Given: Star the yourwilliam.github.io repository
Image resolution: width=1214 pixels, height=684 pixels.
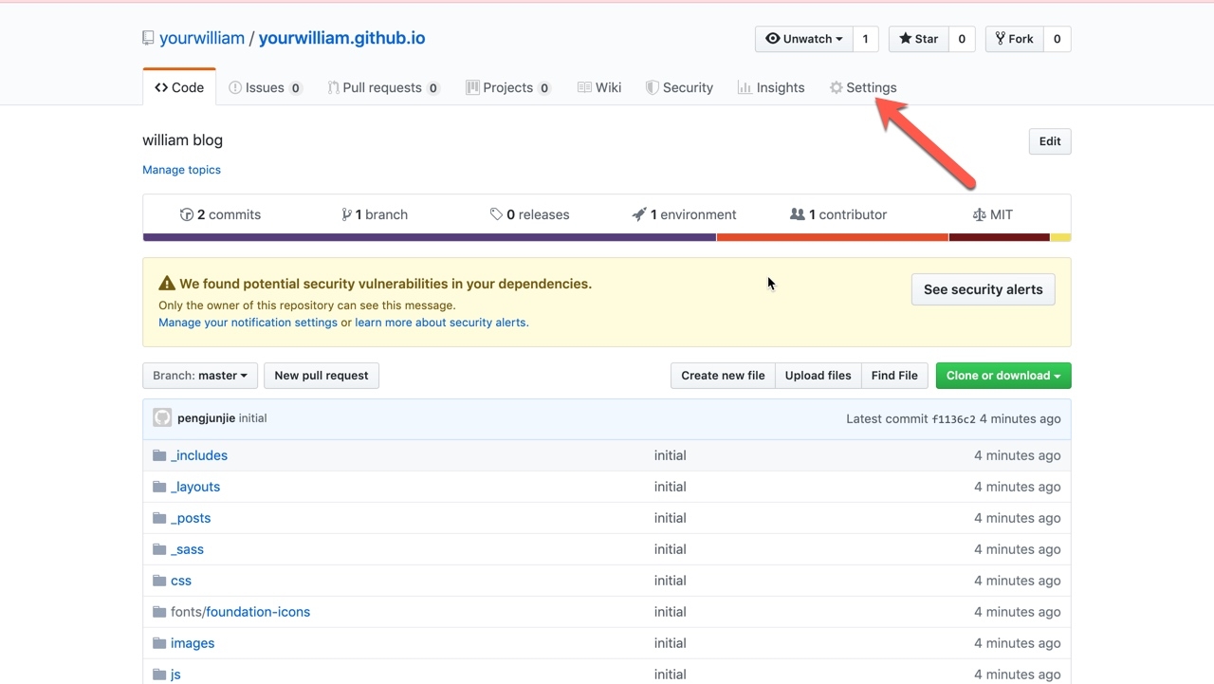Looking at the screenshot, I should (918, 39).
